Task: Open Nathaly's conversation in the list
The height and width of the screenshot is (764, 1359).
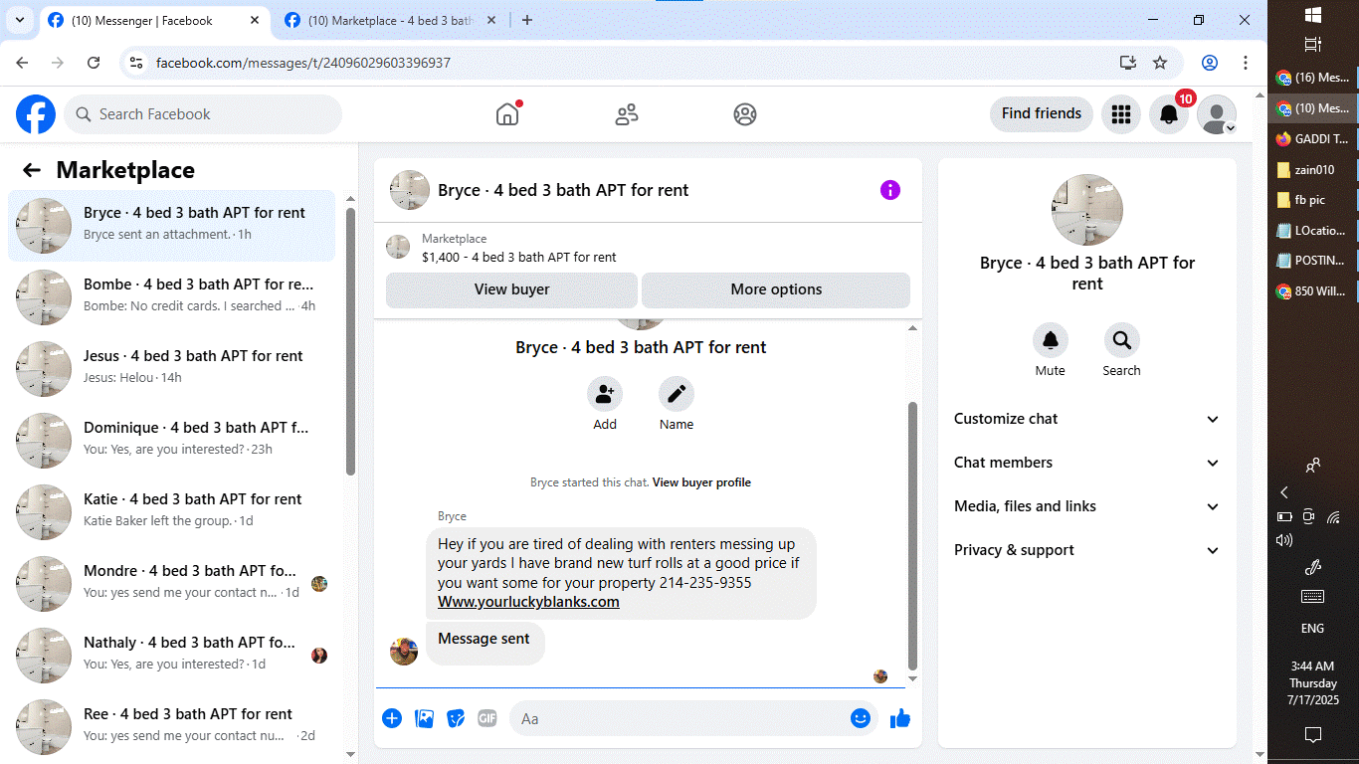Action: [x=172, y=656]
